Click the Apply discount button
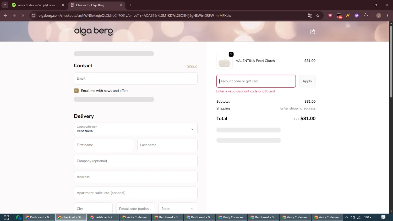Image resolution: width=393 pixels, height=221 pixels. [307, 81]
